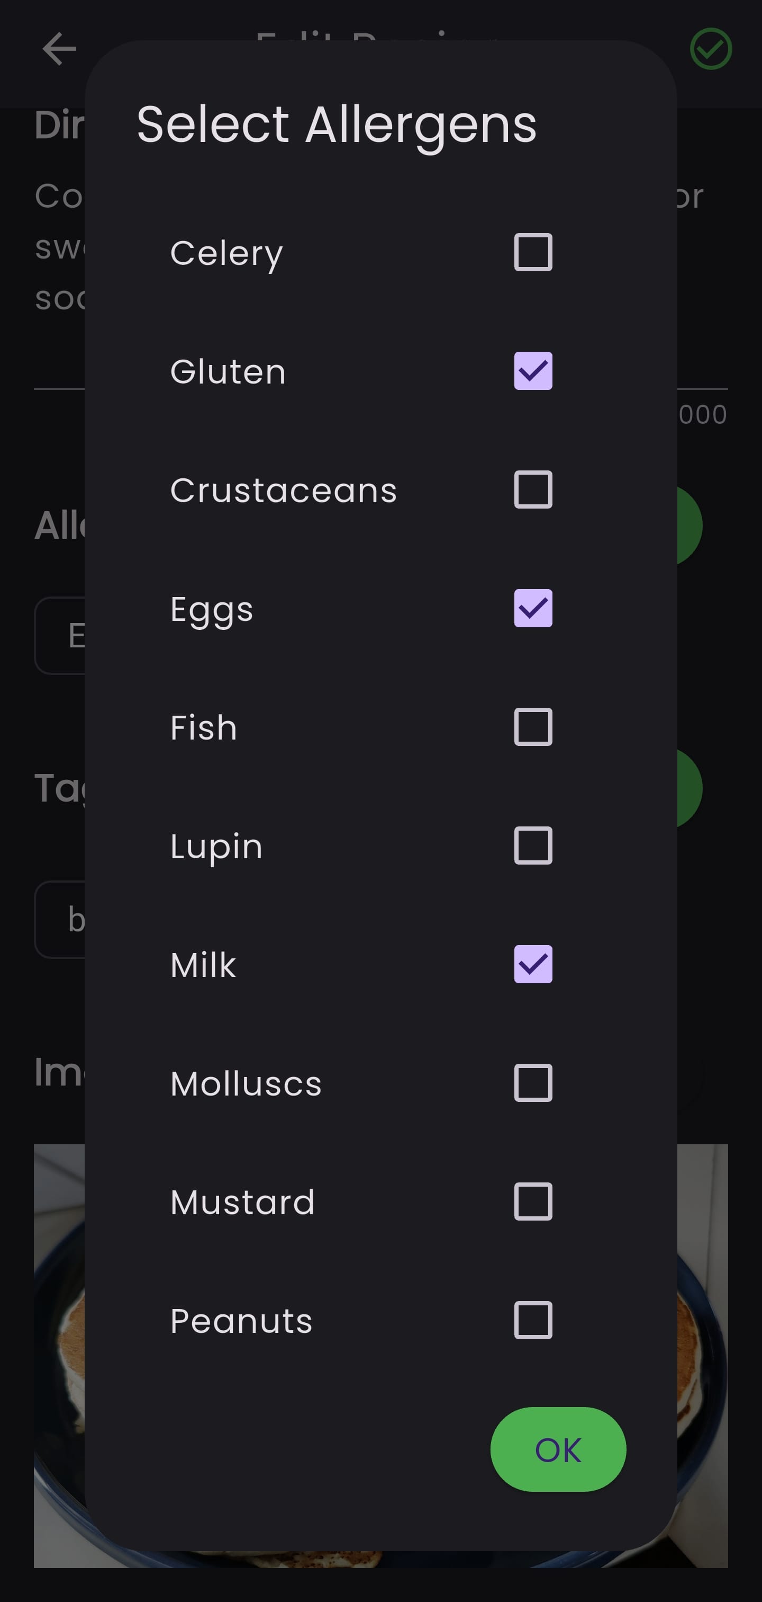Go back using the arrow icon
This screenshot has width=762, height=1602.
(59, 49)
